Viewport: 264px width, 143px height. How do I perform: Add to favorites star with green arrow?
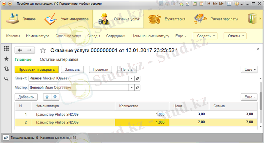181,4
